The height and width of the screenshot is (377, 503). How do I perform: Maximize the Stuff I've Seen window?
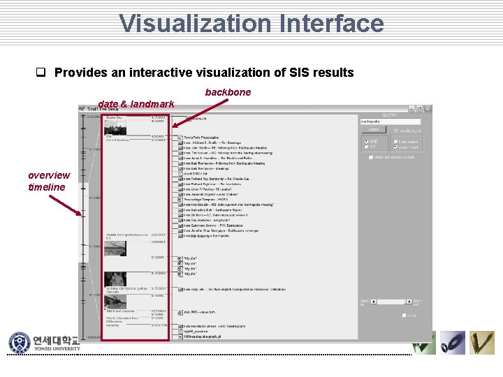pos(419,109)
